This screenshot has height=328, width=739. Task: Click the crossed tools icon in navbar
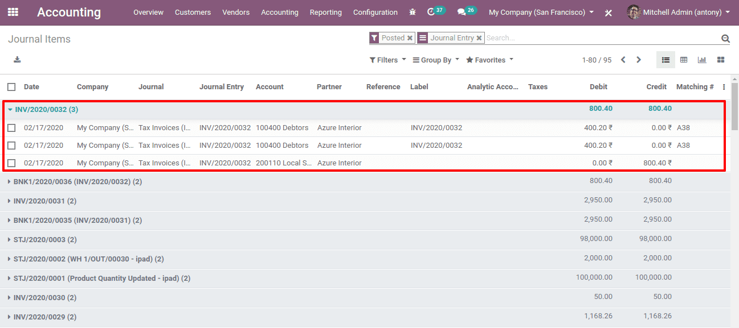[609, 13]
